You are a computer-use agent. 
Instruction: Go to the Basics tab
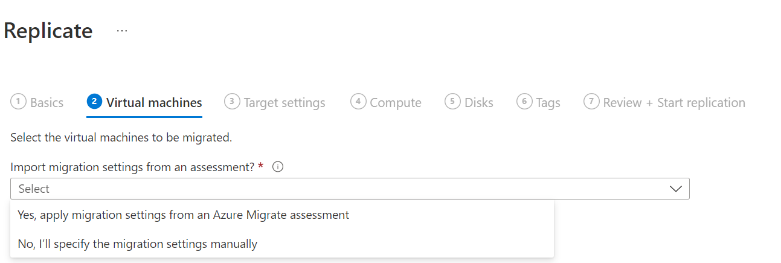47,103
